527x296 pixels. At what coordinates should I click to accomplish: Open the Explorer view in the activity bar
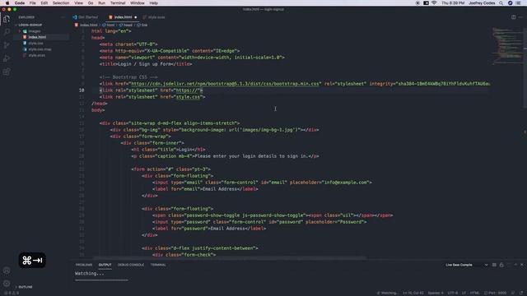(x=7, y=19)
